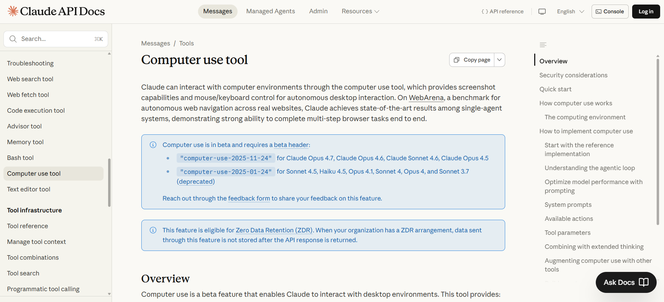
Task: Click the Copy page button
Action: (x=472, y=60)
